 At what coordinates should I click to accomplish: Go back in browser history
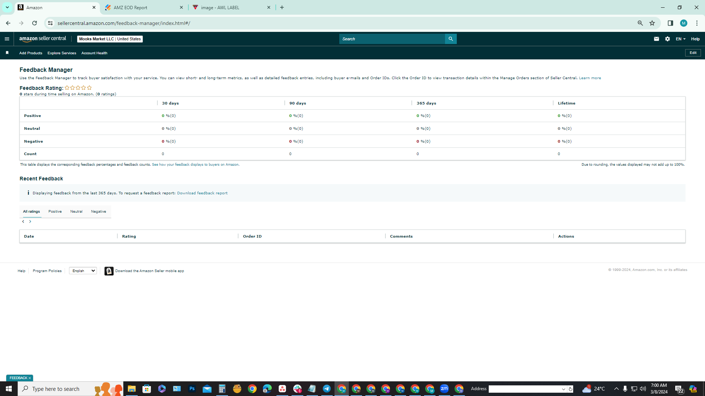(x=8, y=23)
